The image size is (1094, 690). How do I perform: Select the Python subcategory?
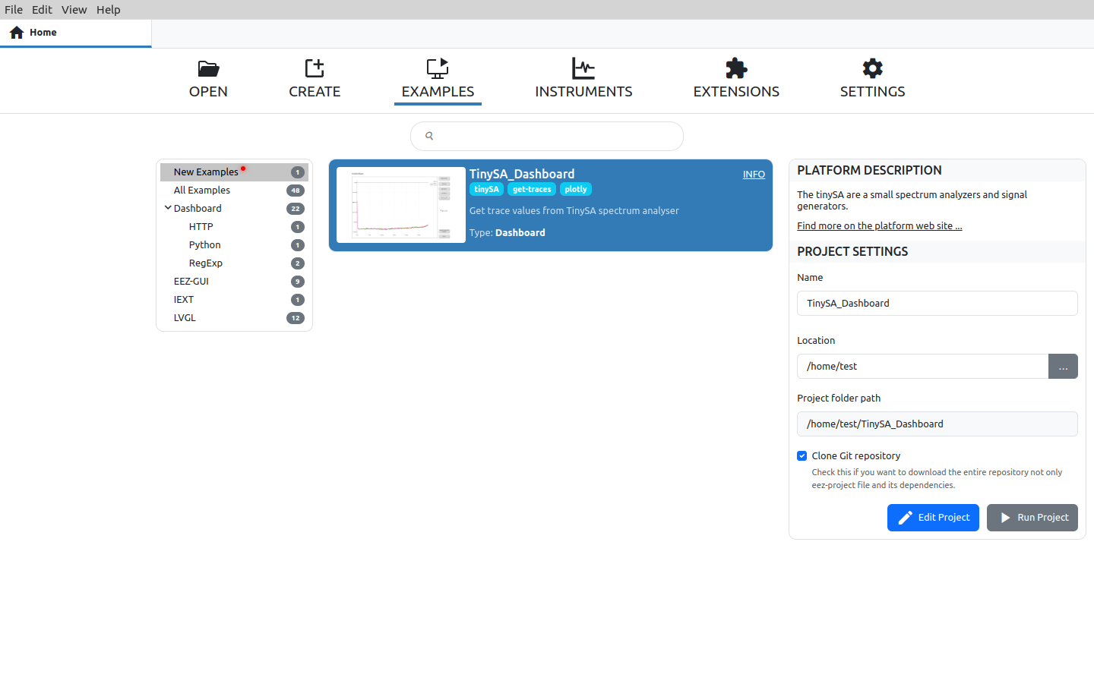(x=234, y=245)
